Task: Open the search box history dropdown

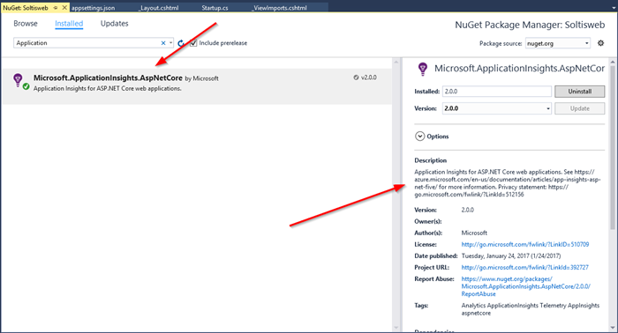Action: click(x=170, y=43)
